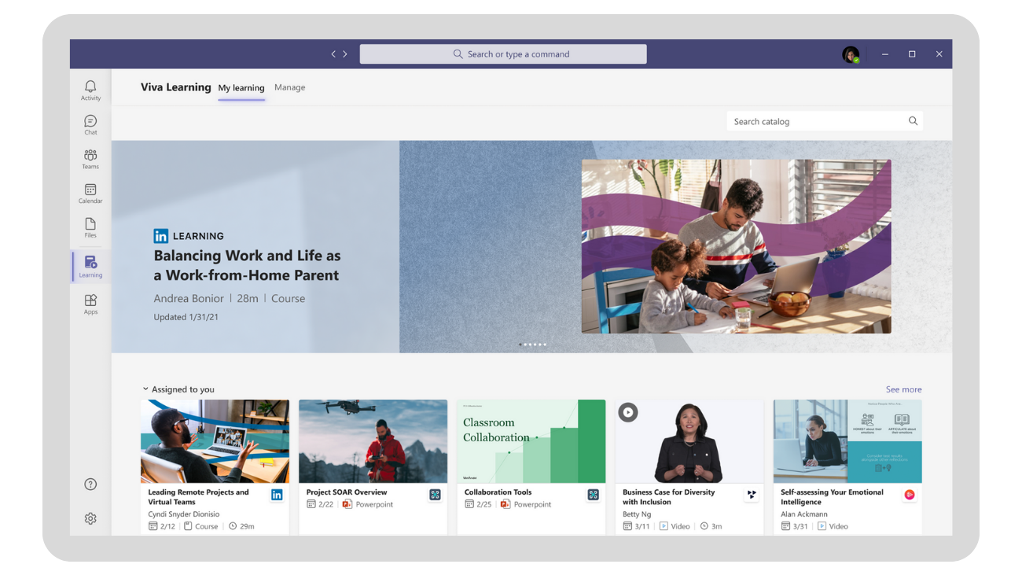Open the Project SOAR Overview thumbnail
The image size is (1022, 575).
373,441
